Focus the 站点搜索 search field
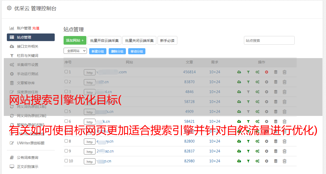The width and height of the screenshot is (326, 174). tap(269, 40)
